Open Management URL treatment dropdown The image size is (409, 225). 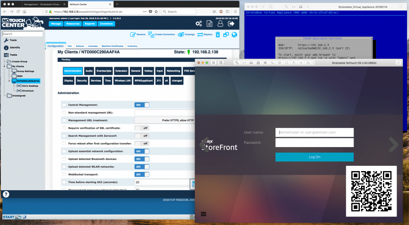coord(165,120)
